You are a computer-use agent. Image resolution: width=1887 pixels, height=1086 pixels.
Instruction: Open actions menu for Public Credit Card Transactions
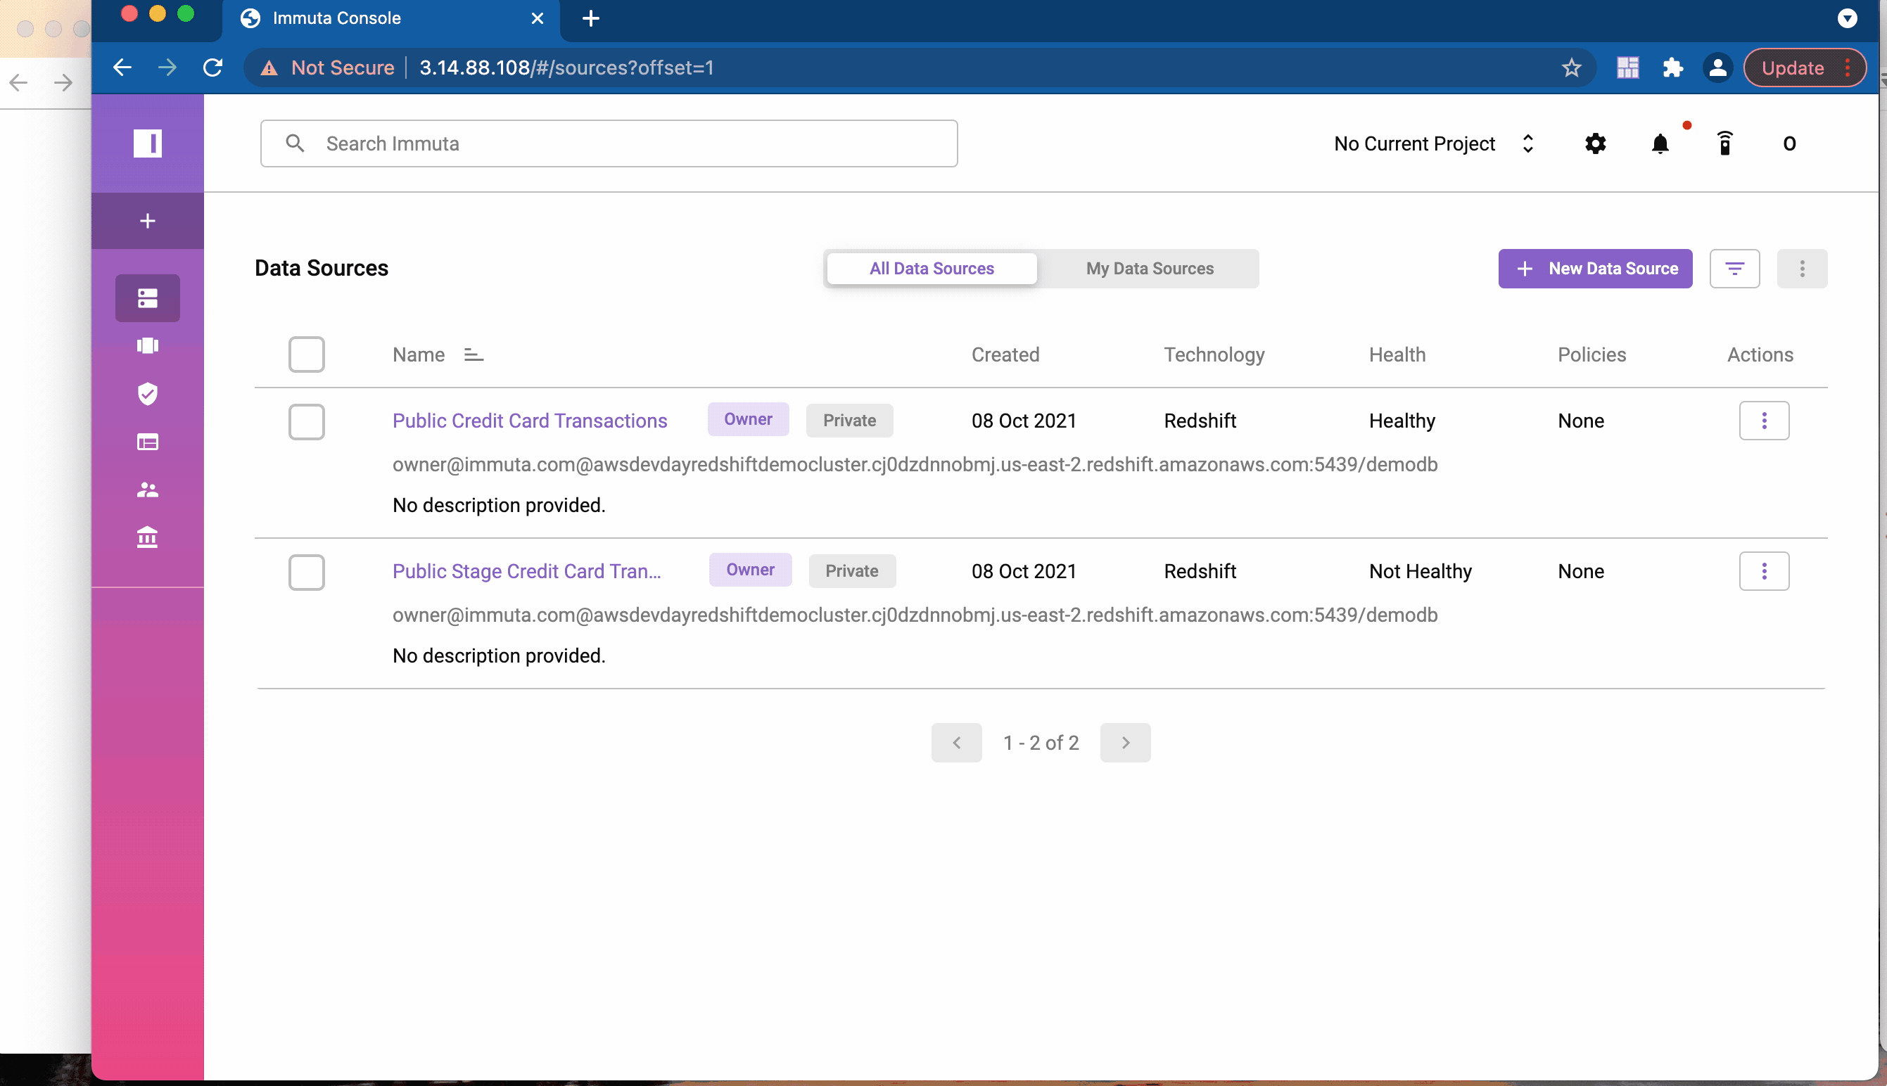(1764, 421)
